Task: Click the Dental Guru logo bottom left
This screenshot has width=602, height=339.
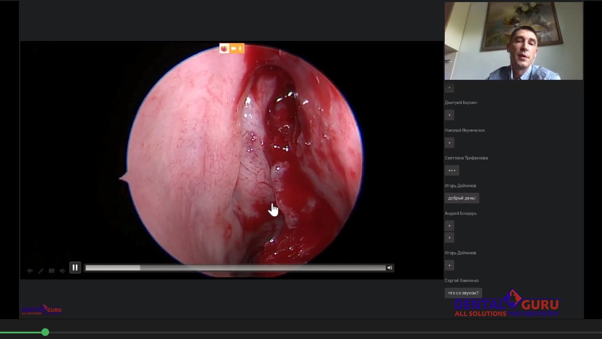Action: [x=42, y=310]
